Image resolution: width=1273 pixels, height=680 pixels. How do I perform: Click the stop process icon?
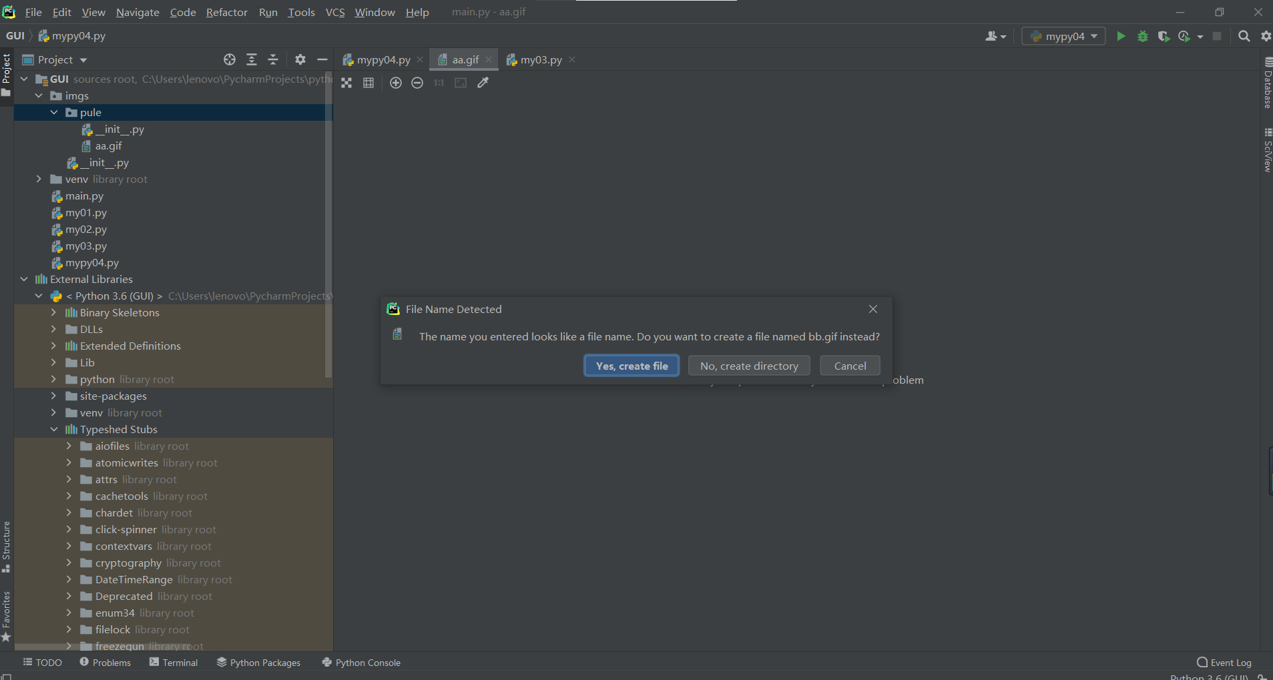[x=1217, y=36]
